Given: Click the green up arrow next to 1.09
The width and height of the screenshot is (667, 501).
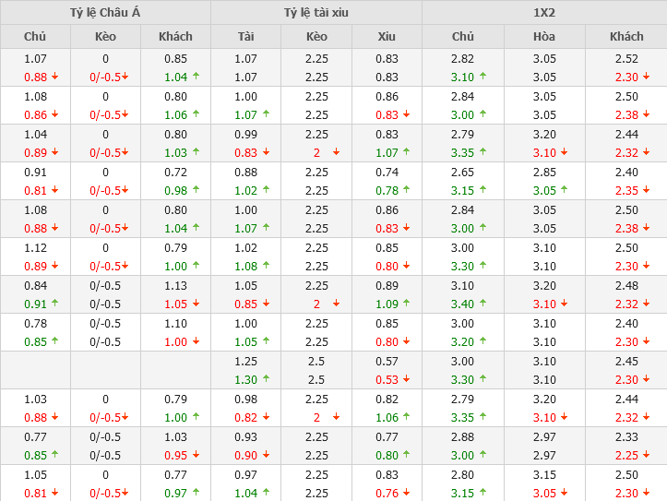Looking at the screenshot, I should pyautogui.click(x=407, y=304).
